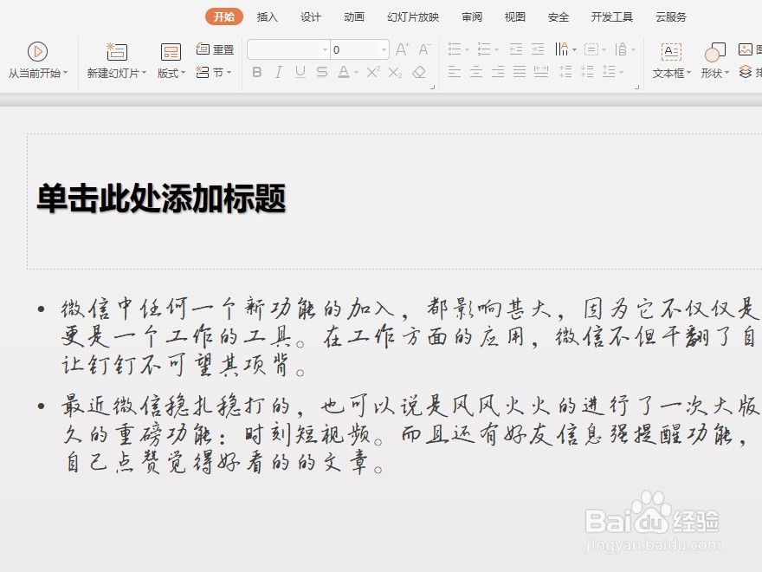Click the decrease indent icon
762x572 pixels.
coord(516,49)
